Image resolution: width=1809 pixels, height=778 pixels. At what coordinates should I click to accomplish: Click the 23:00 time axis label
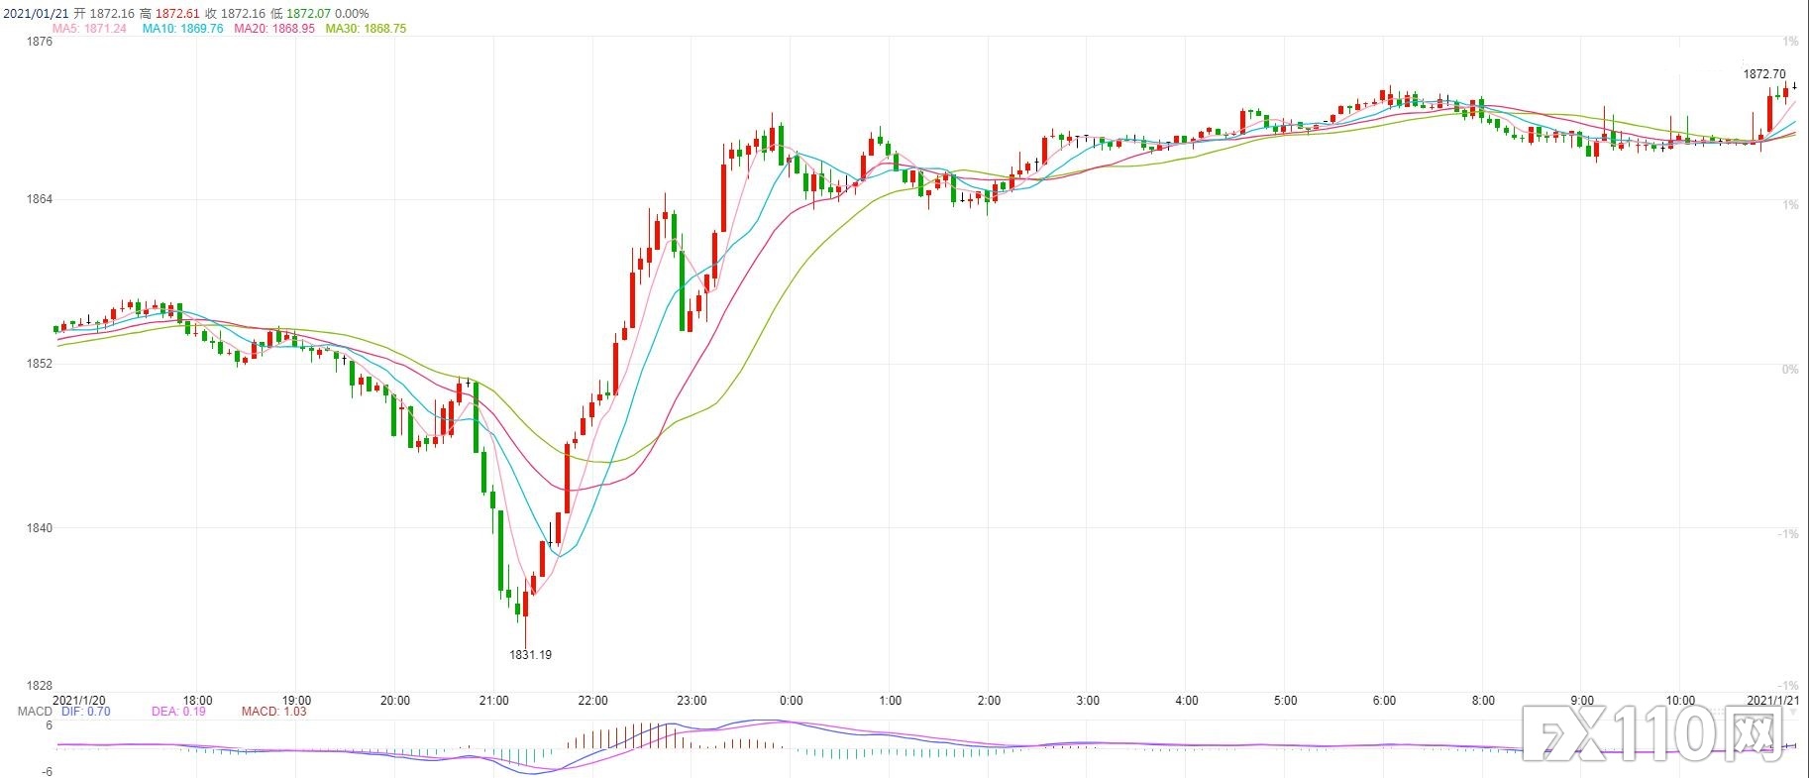(x=692, y=701)
